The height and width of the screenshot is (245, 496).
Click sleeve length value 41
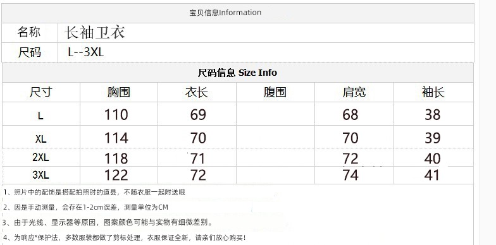[432, 175]
